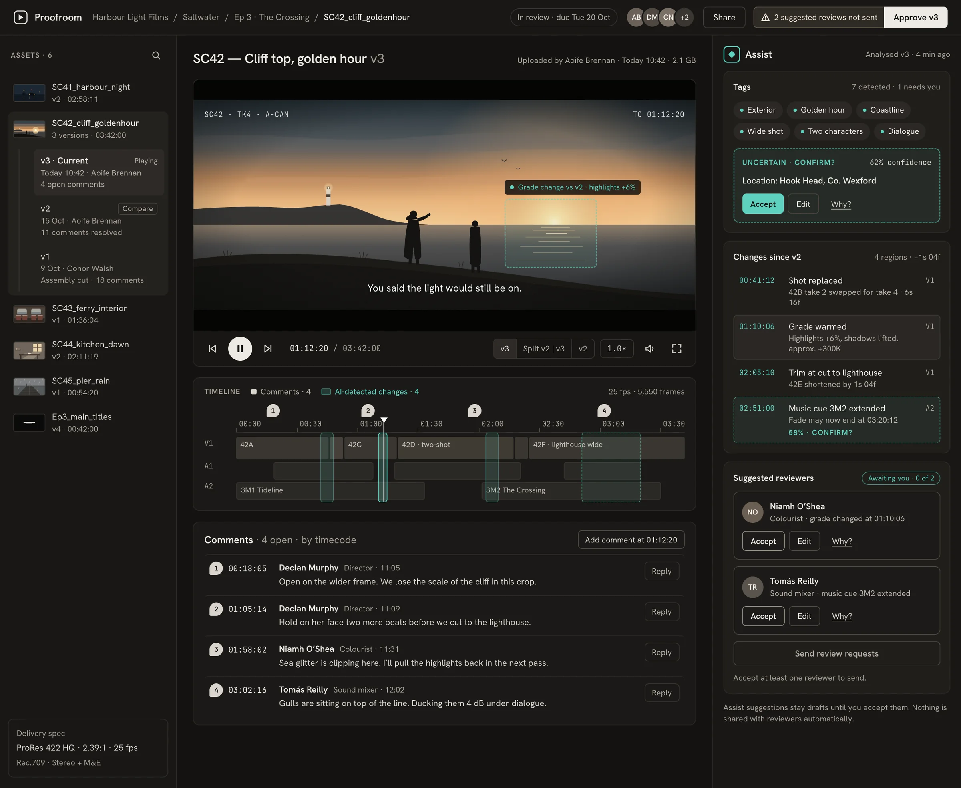Switch viewer to v2 only

583,349
